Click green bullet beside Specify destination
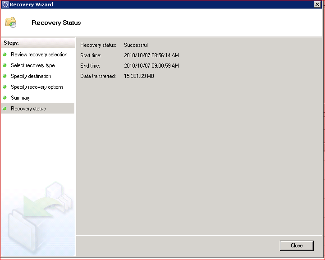The height and width of the screenshot is (260, 325). [5, 76]
